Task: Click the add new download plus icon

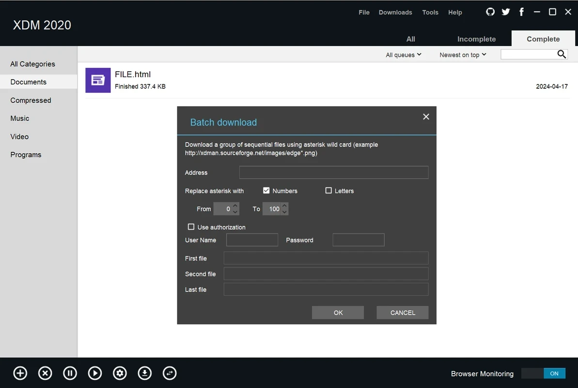Action: pyautogui.click(x=20, y=373)
